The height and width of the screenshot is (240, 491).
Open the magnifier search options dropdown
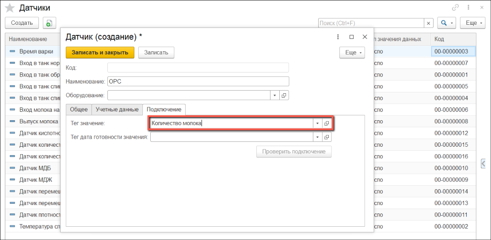tap(446, 23)
